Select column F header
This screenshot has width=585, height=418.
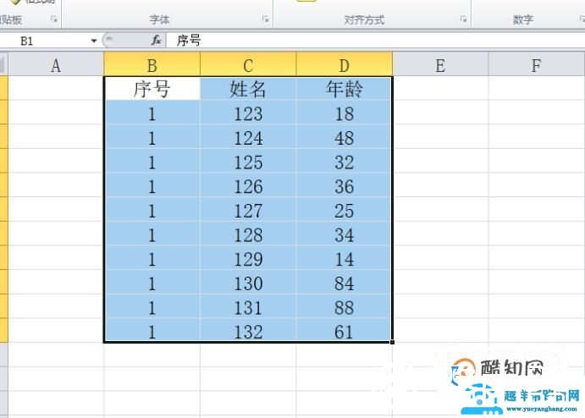tap(536, 64)
